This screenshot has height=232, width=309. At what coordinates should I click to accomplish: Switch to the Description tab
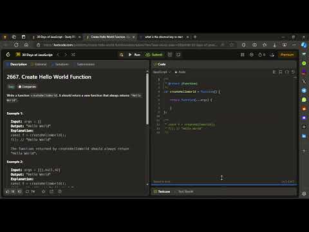coord(17,64)
